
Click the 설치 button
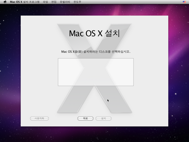point(103,118)
